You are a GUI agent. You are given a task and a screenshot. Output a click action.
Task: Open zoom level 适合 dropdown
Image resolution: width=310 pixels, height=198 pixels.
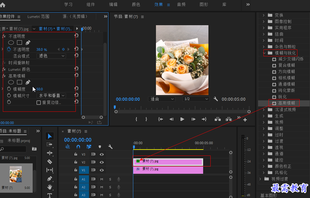click(162, 99)
